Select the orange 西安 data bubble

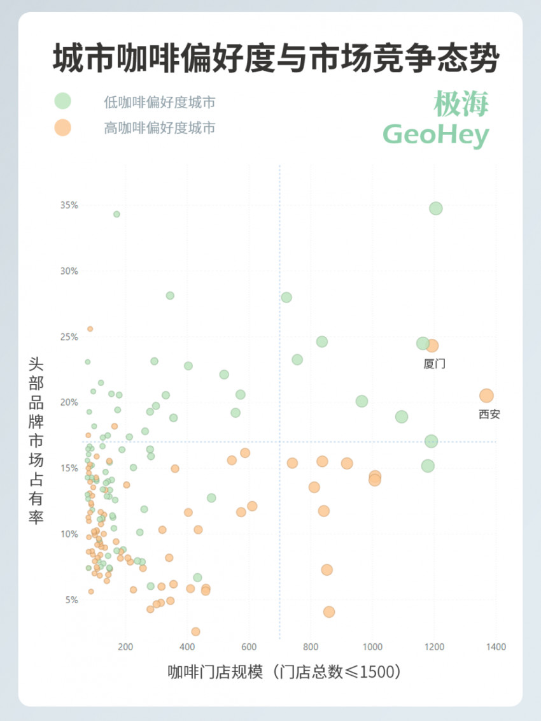[x=486, y=396]
